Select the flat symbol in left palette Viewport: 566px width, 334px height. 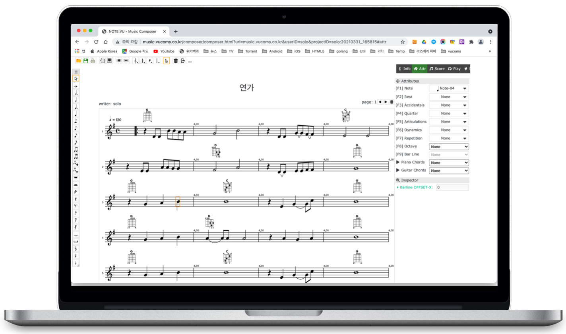[76, 263]
